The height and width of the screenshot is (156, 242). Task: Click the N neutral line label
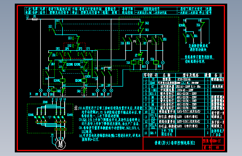30,94
